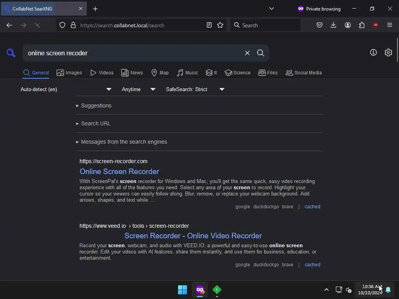This screenshot has width=399, height=299.
Task: Open SafeSearch Strict dropdown
Action: [195, 89]
